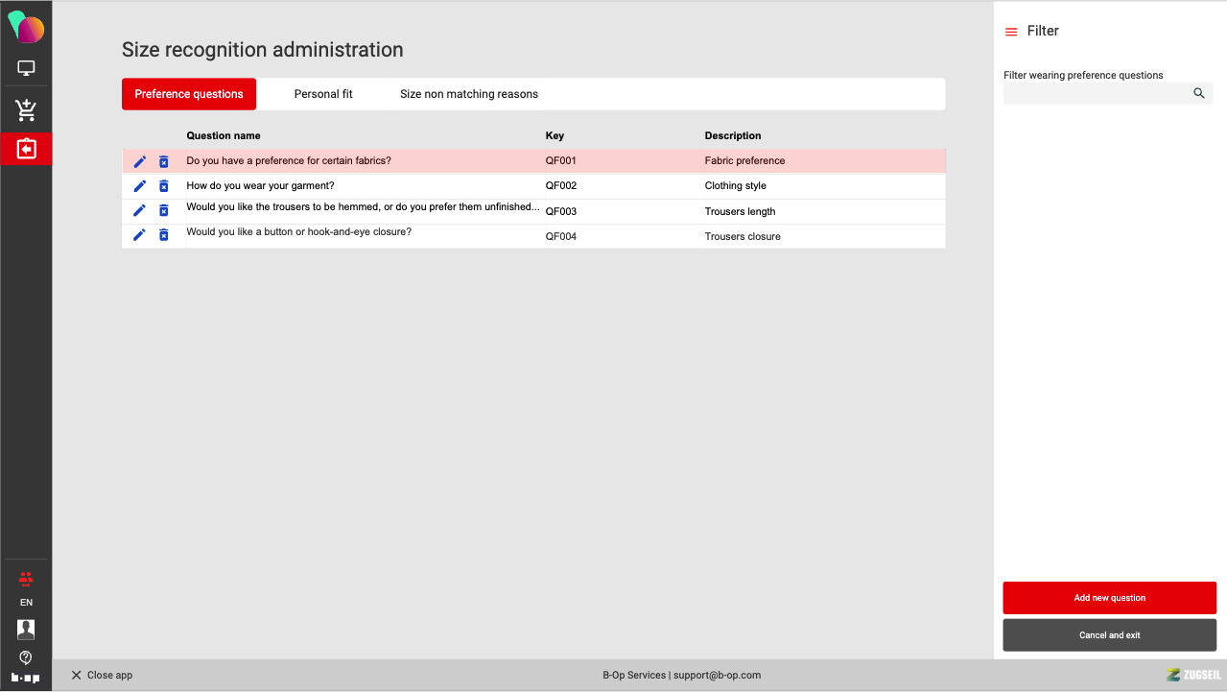This screenshot has height=692, width=1227.
Task: Click the search magnifier icon in filter
Action: (1199, 93)
